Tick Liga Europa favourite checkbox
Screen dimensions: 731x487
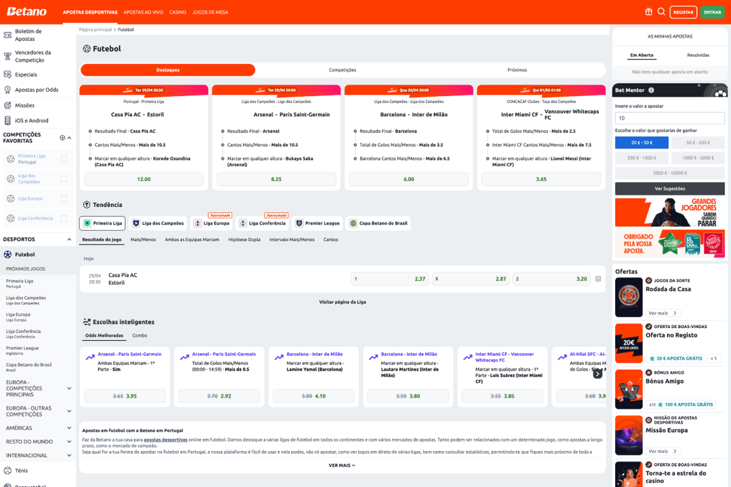tap(64, 199)
